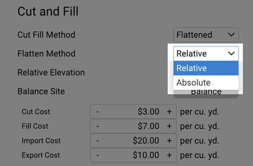Image resolution: width=253 pixels, height=166 pixels.
Task: Click the Import Cost label
Action: tap(41, 141)
